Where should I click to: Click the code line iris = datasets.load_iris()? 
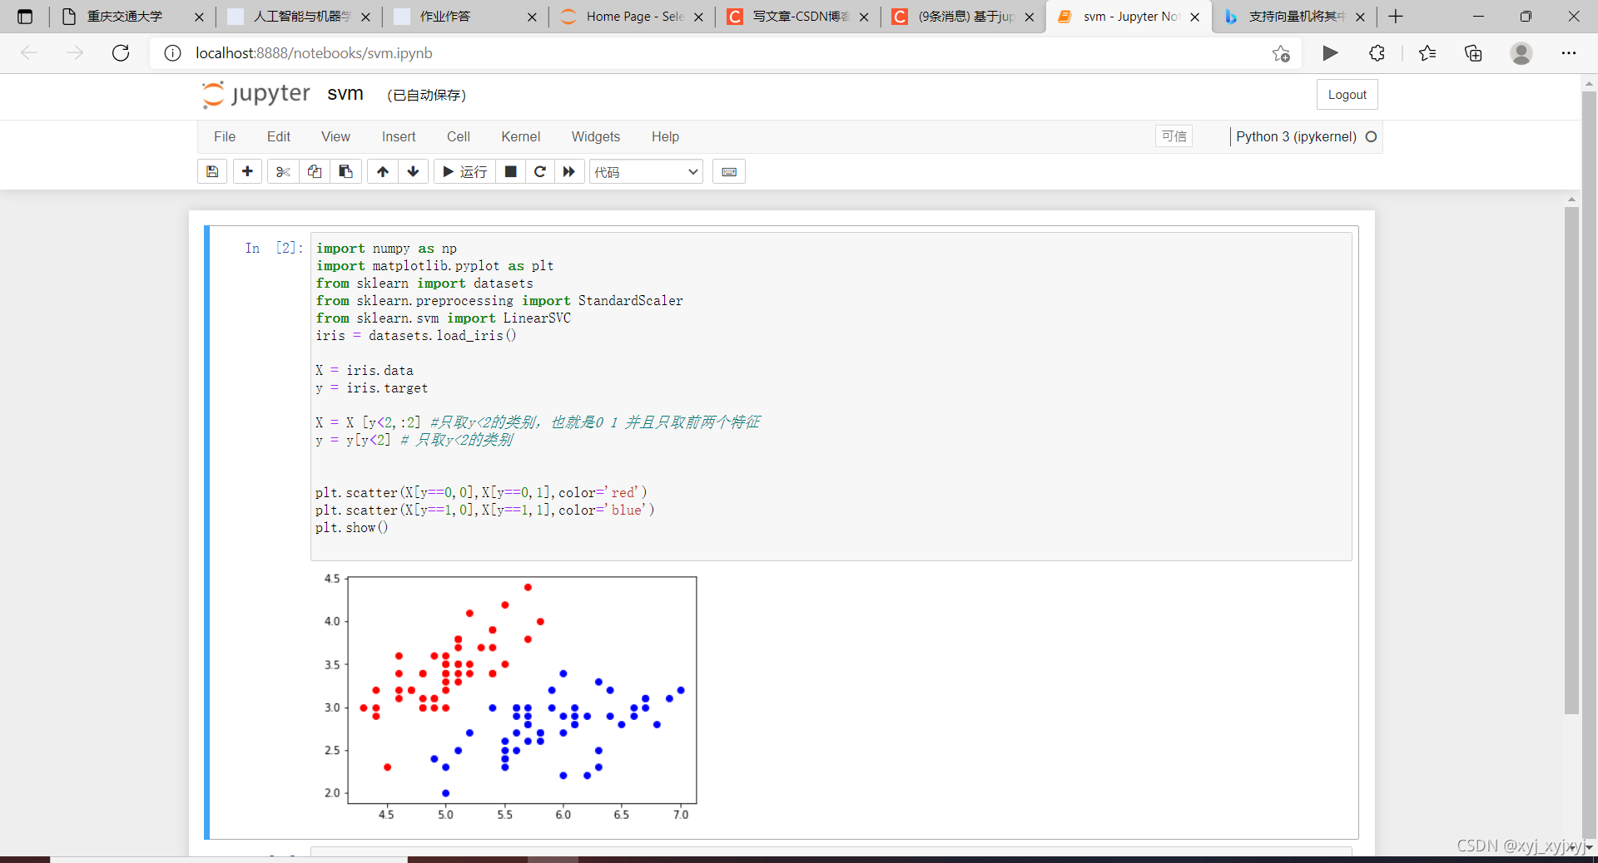coord(416,336)
